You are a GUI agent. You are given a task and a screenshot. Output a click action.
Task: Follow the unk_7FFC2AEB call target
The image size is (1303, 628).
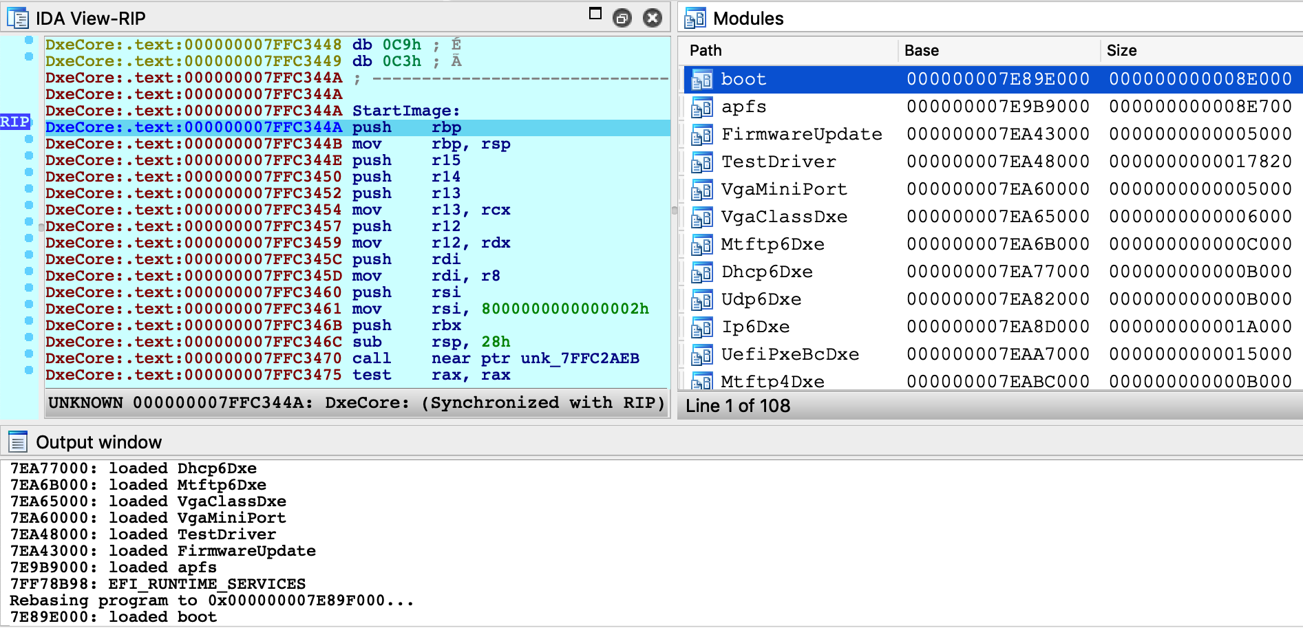580,358
